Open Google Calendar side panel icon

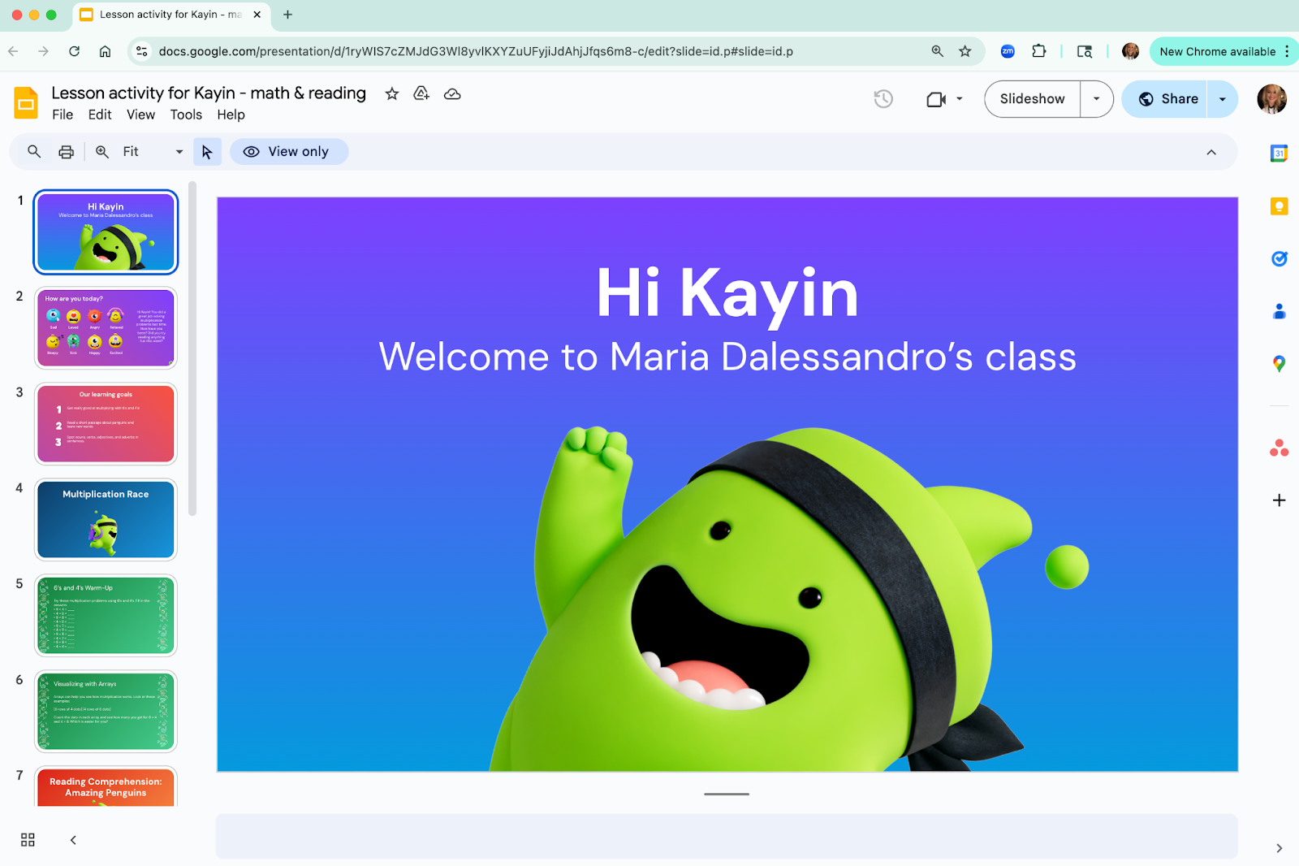pyautogui.click(x=1279, y=153)
